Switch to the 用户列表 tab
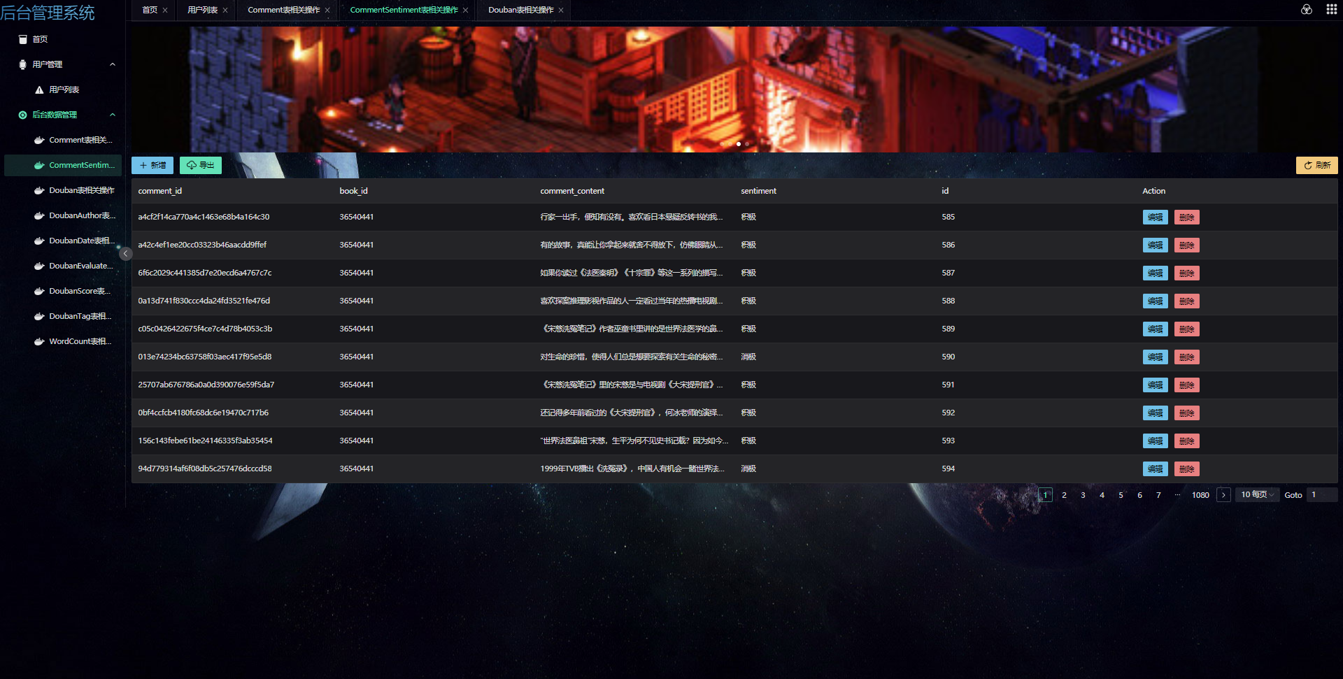The image size is (1343, 679). pos(203,10)
